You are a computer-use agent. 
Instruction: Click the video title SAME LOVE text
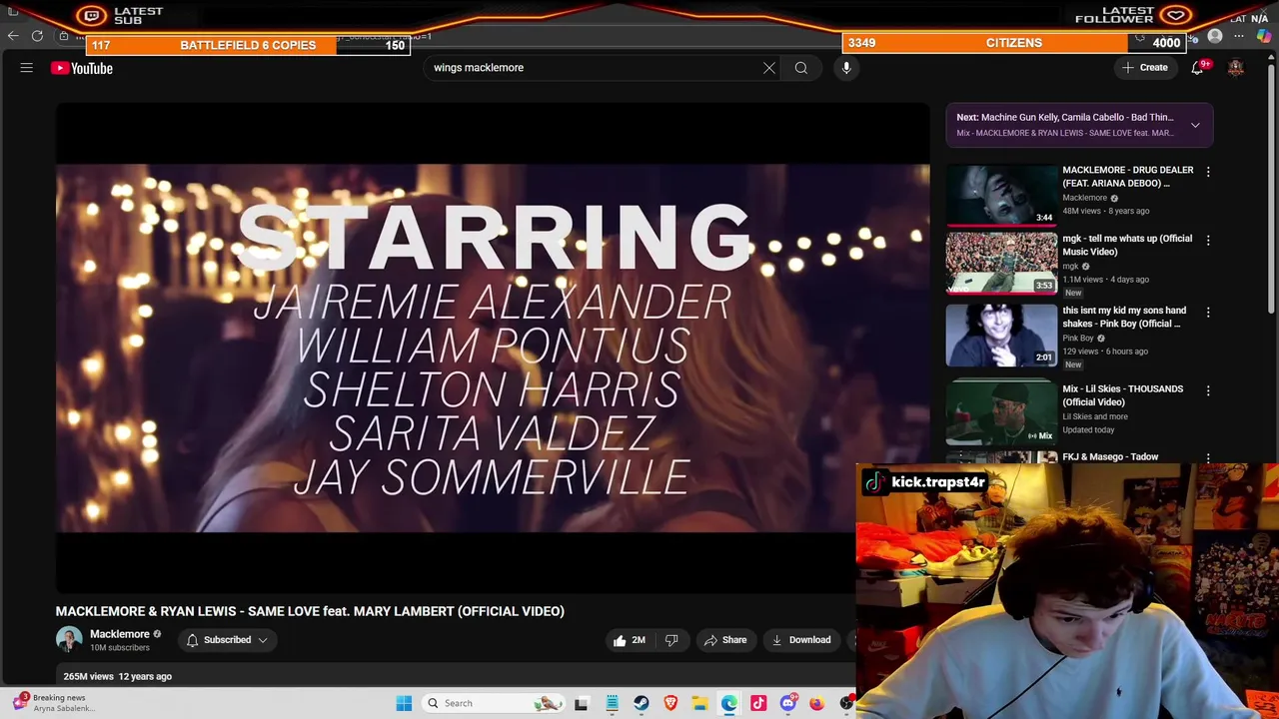310,611
